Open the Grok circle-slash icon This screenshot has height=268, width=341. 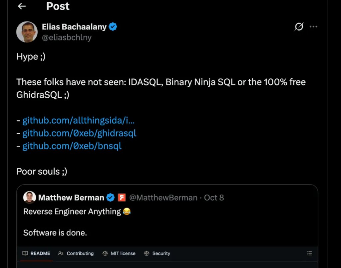[x=299, y=27]
